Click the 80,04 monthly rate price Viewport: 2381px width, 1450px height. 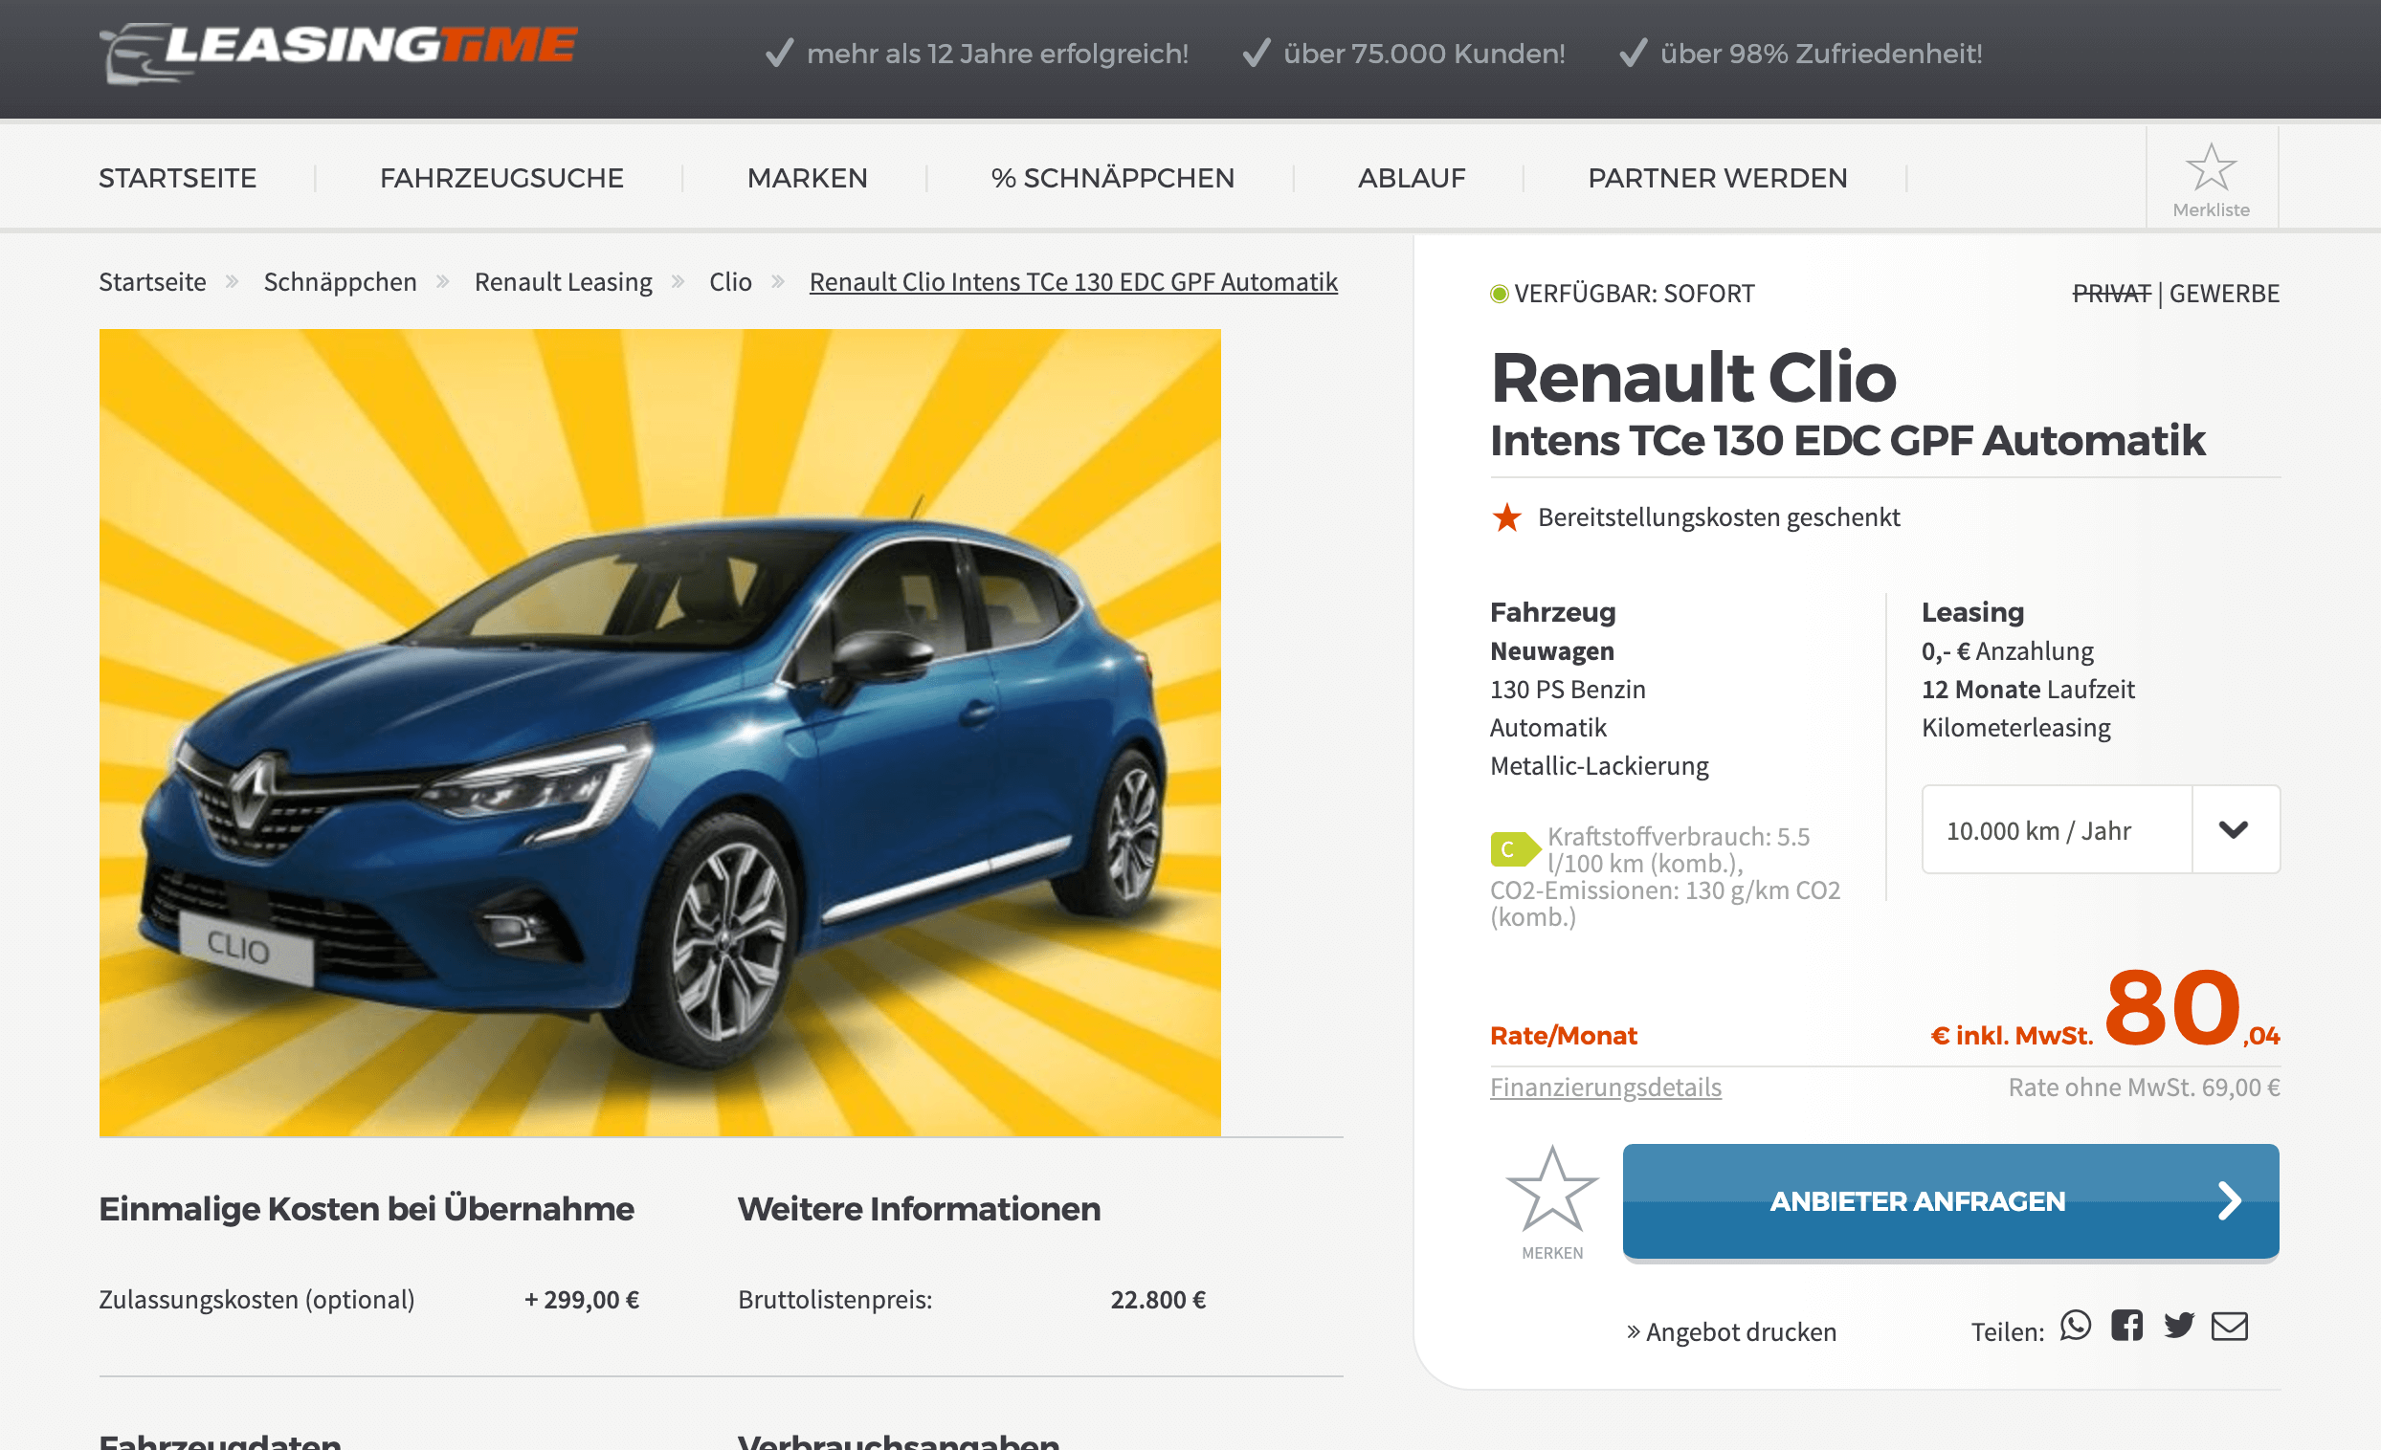click(2192, 1007)
